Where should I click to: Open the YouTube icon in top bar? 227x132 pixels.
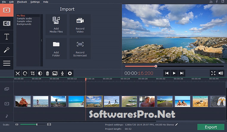pos(211,2)
